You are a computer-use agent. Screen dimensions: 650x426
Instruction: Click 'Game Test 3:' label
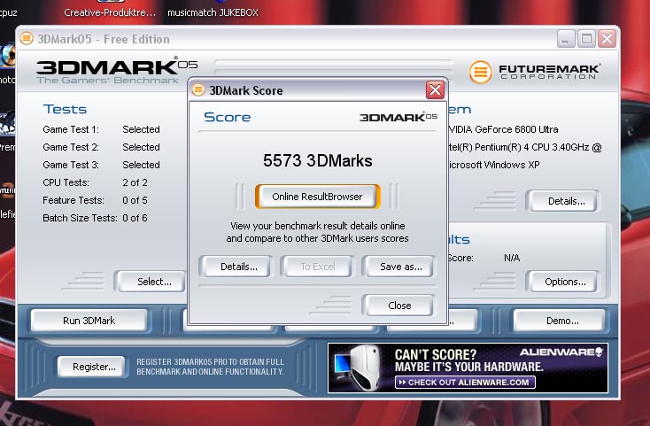(x=71, y=165)
